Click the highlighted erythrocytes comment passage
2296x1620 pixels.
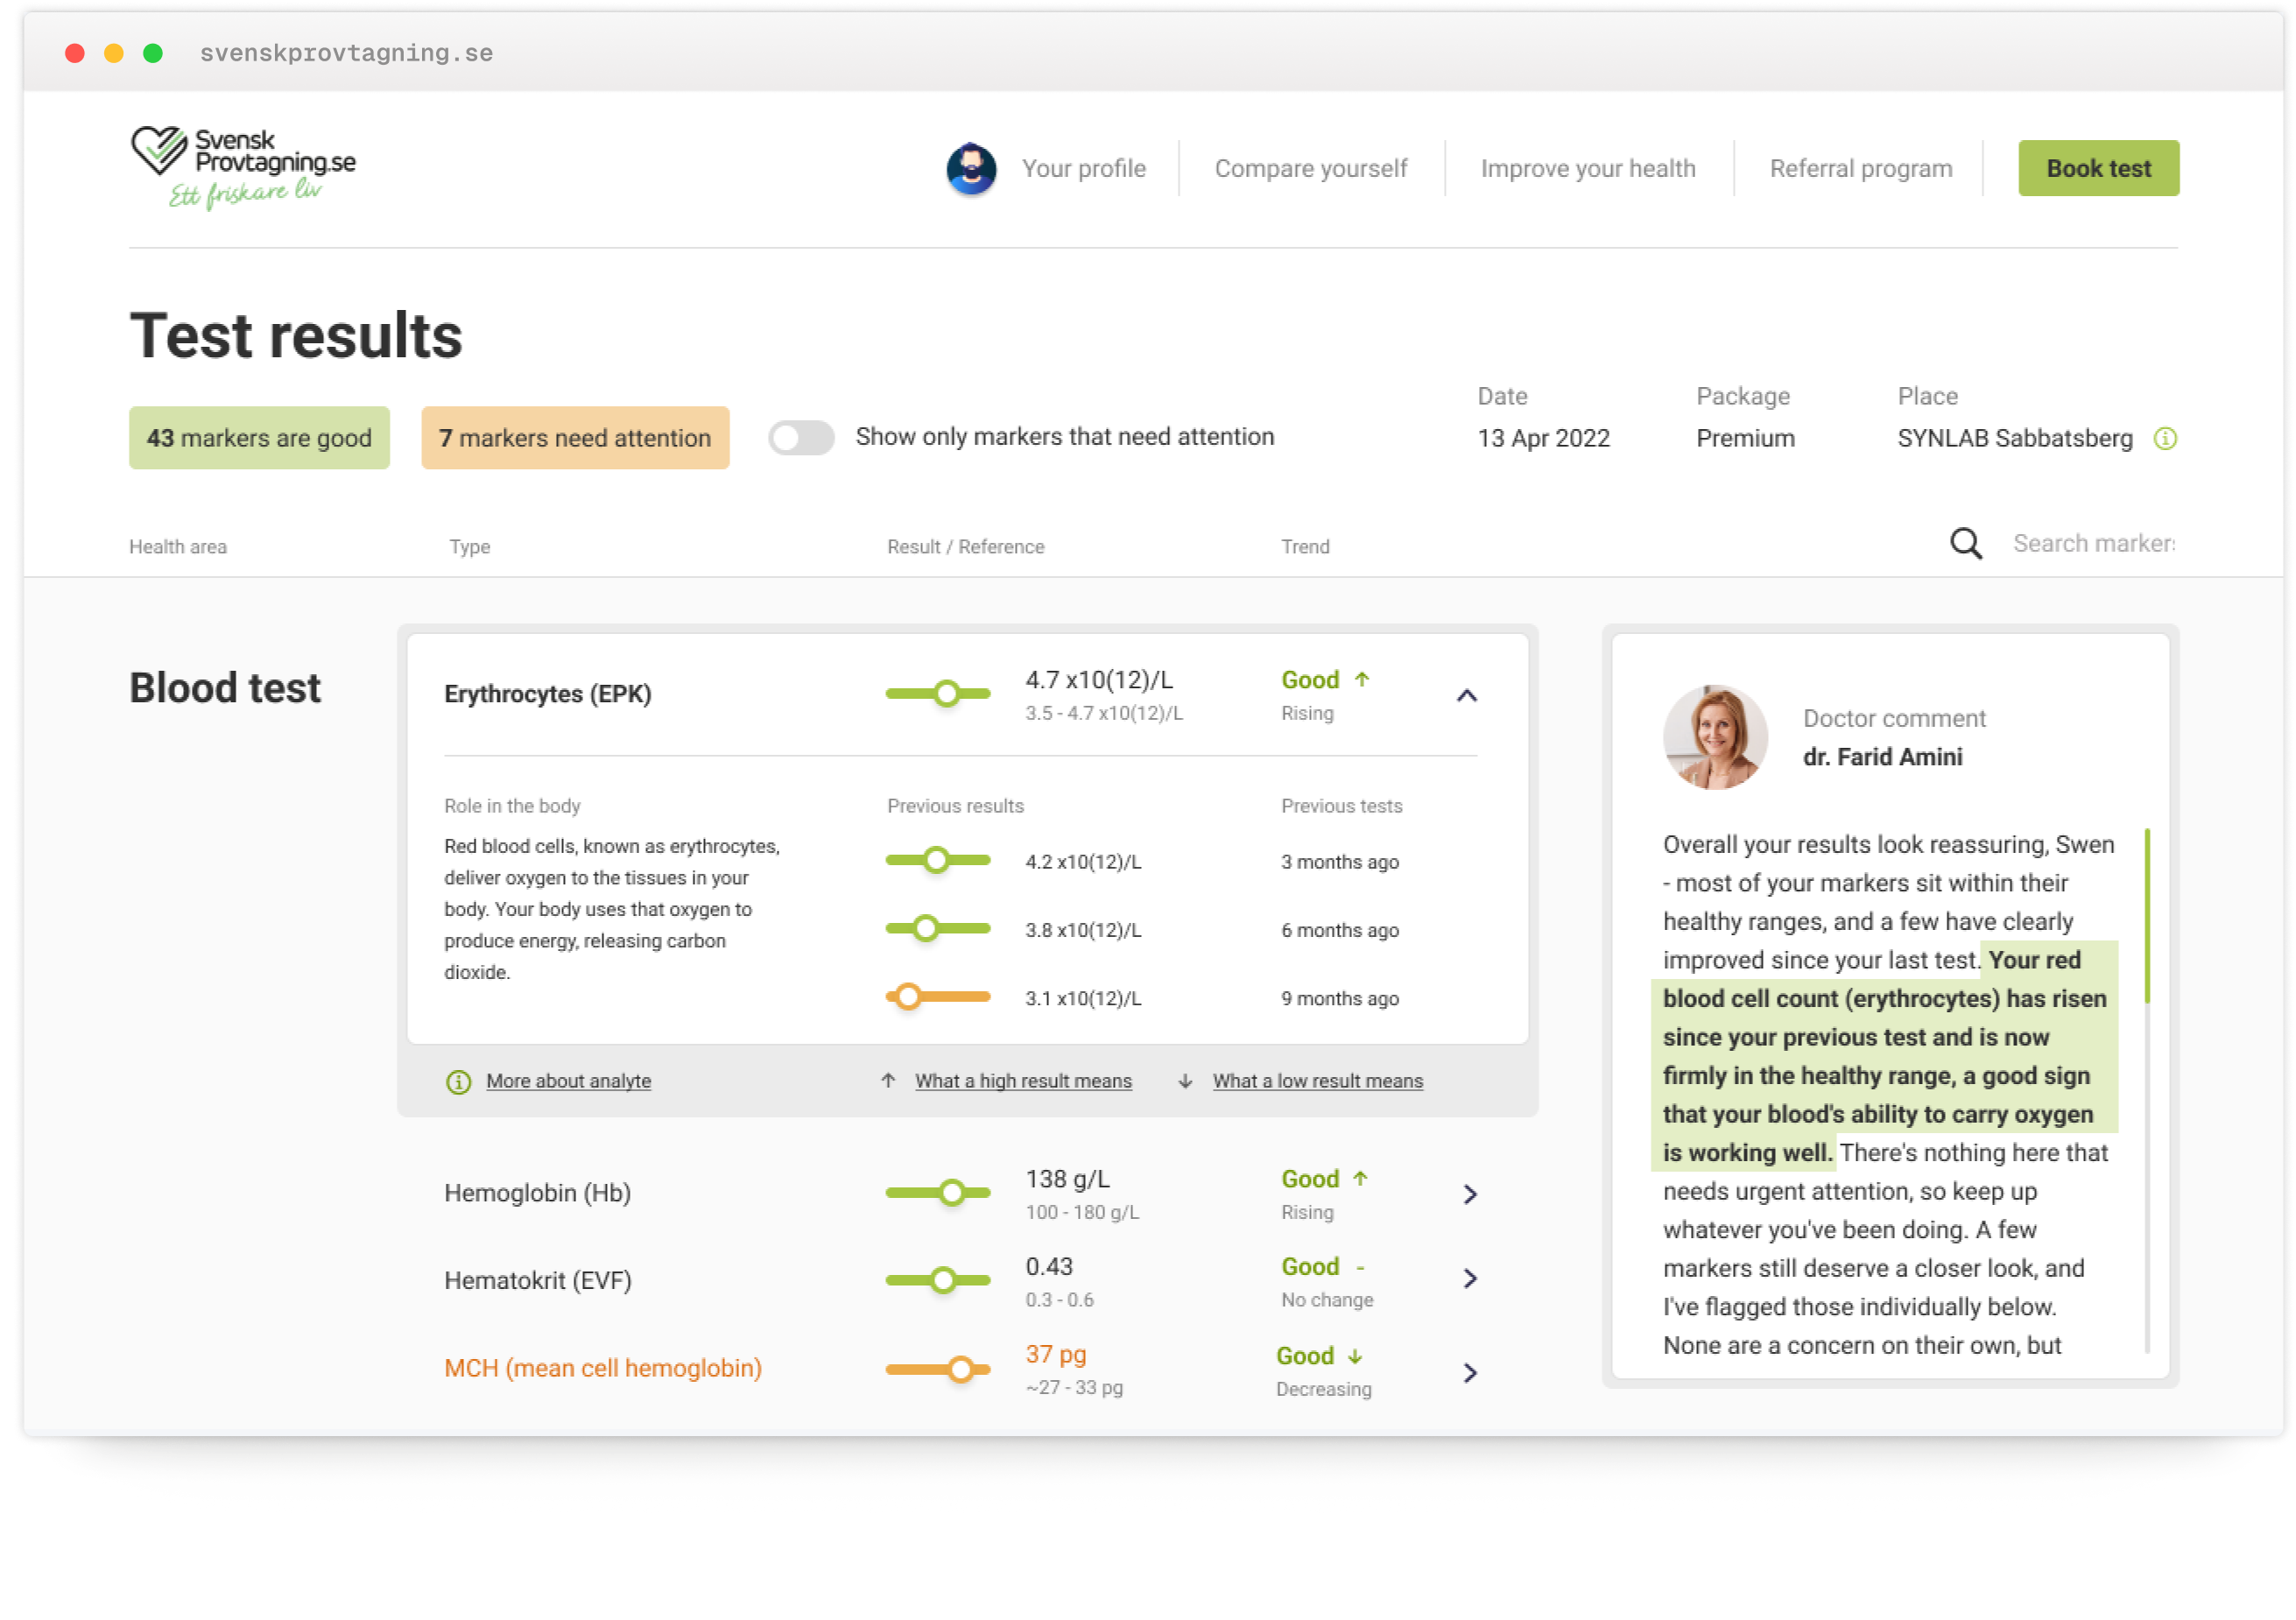click(1884, 1057)
